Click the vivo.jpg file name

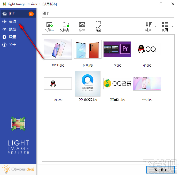pyautogui.click(x=147, y=99)
